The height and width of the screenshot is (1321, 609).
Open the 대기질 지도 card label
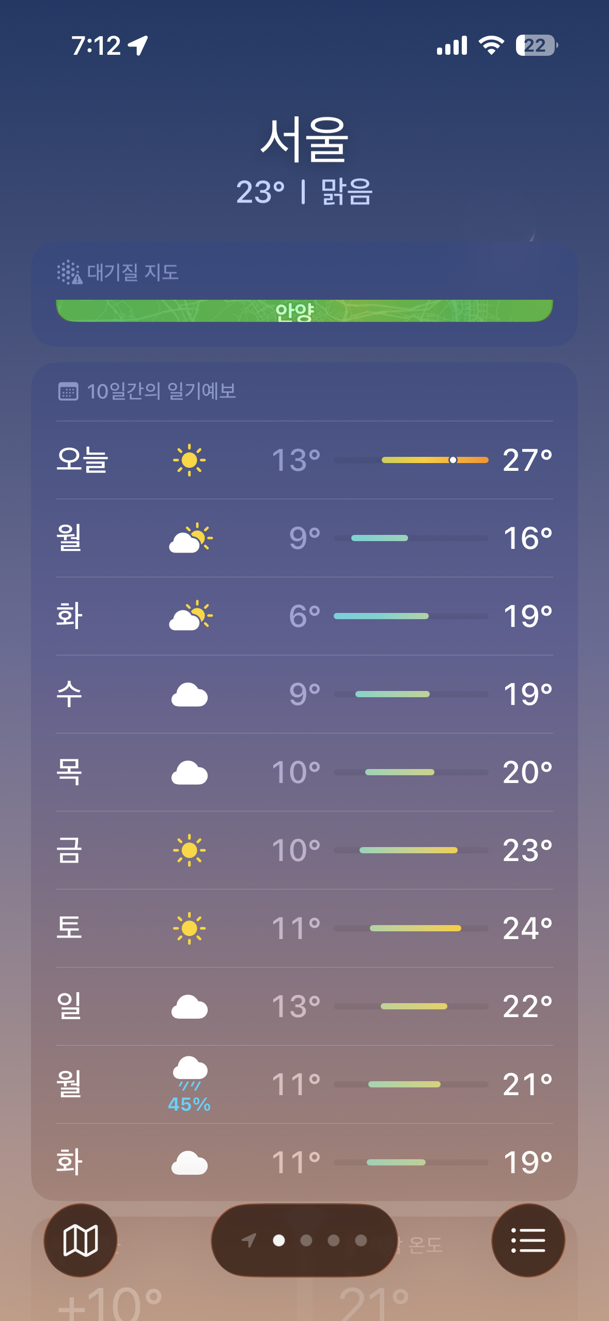tap(133, 272)
